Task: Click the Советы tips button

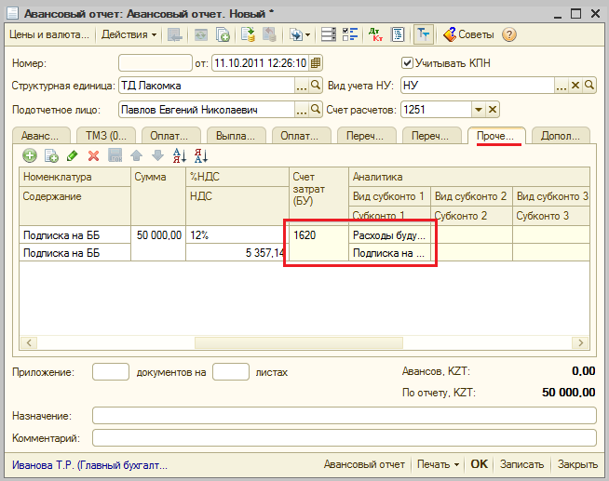Action: pyautogui.click(x=470, y=34)
